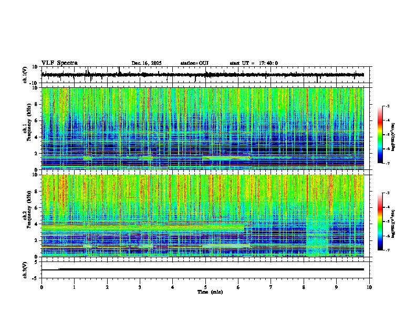The width and height of the screenshot is (416, 322).
Task: Click the ch.1 colorbar log(PSD) label
Action: (x=393, y=137)
